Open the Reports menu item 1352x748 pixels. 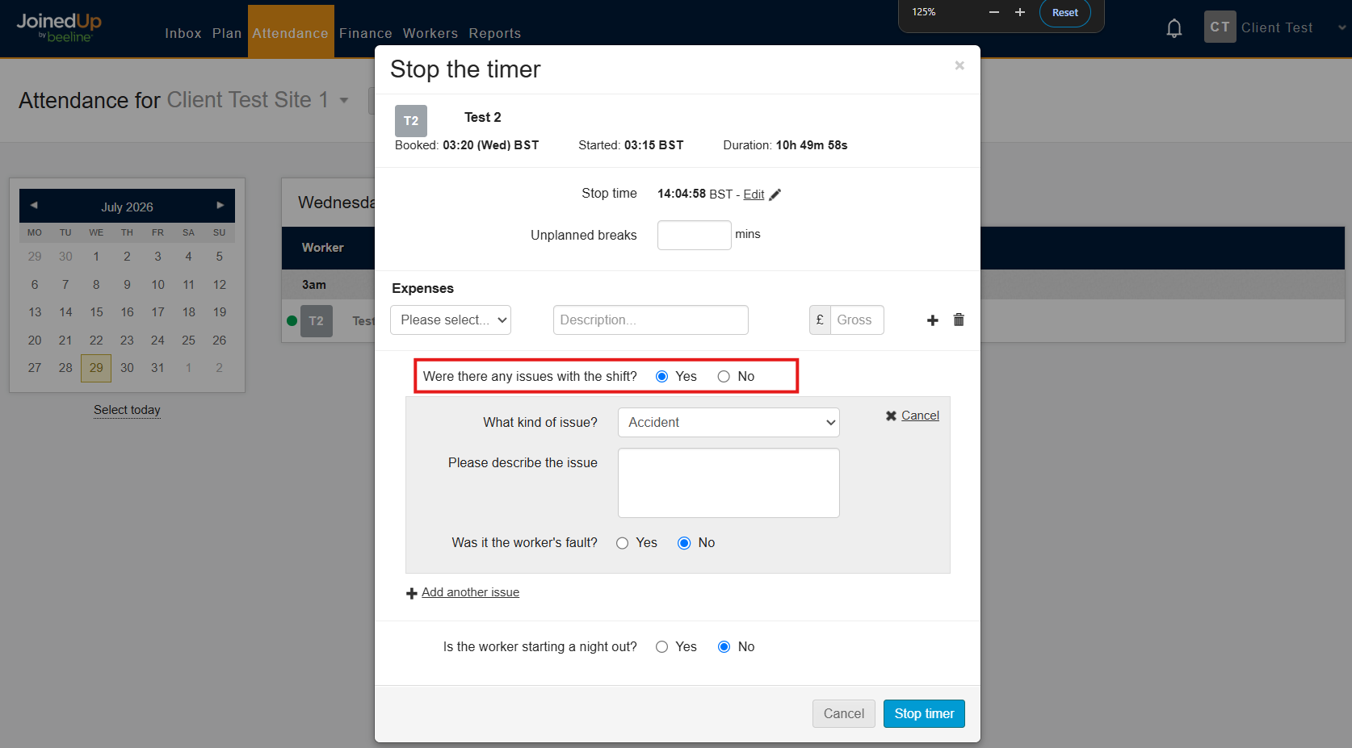pyautogui.click(x=495, y=33)
